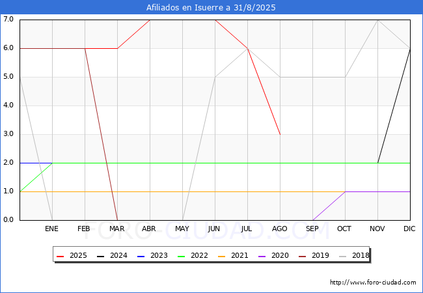Select the ENE month axis label
The image size is (423, 293).
click(x=51, y=229)
